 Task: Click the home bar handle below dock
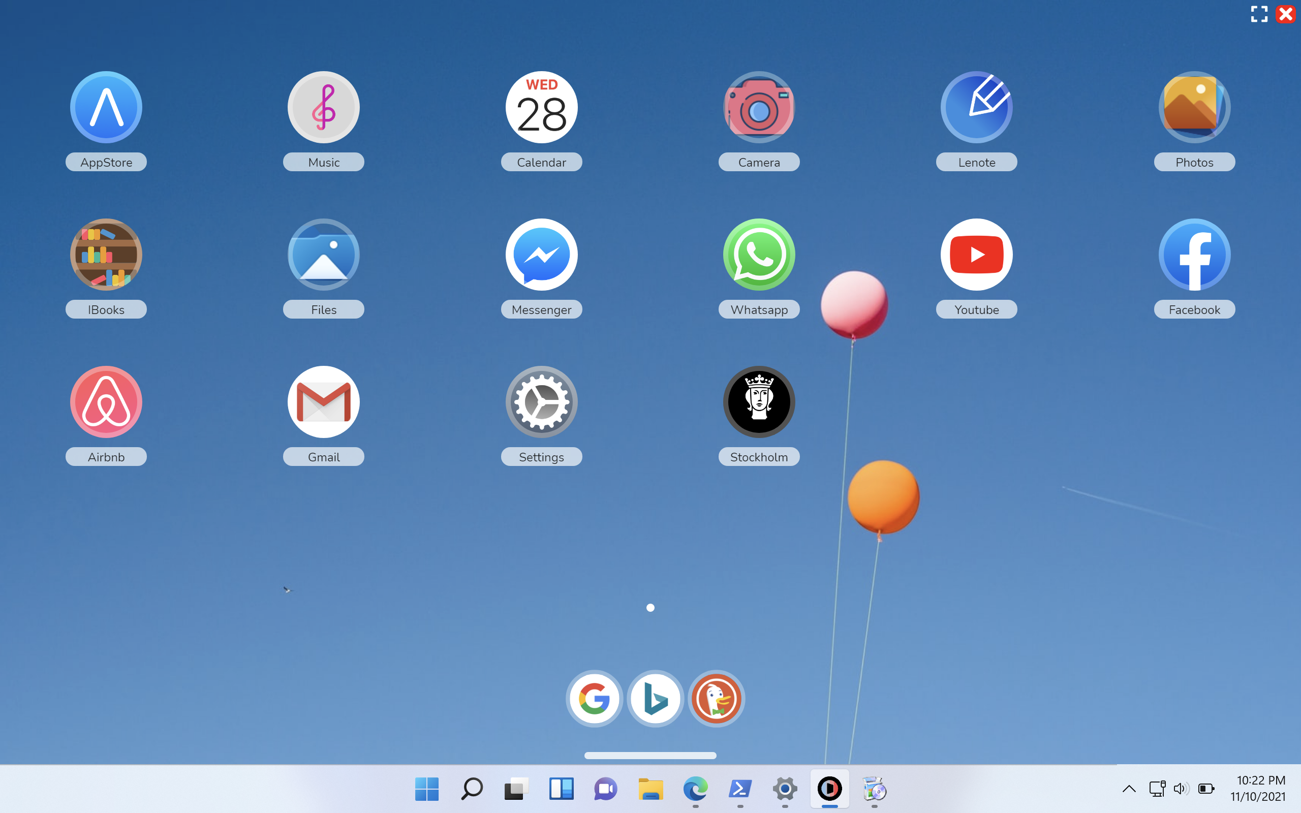650,756
